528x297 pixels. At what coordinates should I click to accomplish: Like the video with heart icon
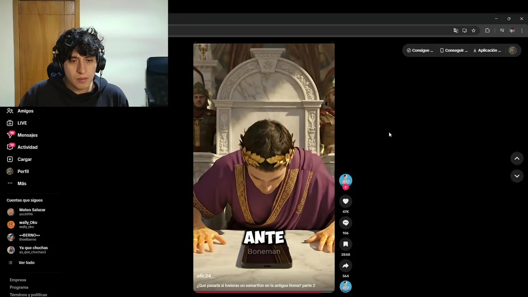click(346, 201)
